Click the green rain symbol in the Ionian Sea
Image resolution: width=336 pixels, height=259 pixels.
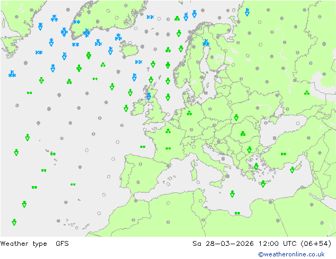(x=232, y=194)
